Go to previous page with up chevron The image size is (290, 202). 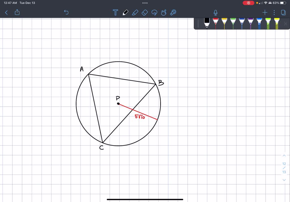pos(284,155)
